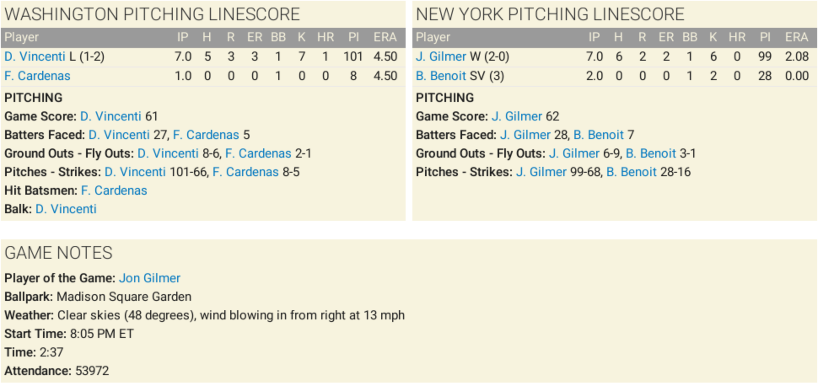Open B. Benoit link in New York Batters Faced
The image size is (818, 386).
click(x=598, y=135)
